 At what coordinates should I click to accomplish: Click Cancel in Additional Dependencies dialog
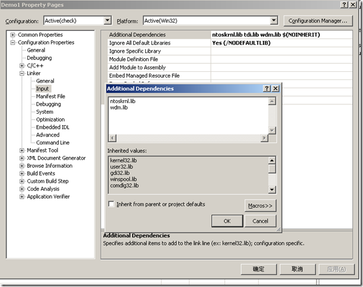(260, 221)
